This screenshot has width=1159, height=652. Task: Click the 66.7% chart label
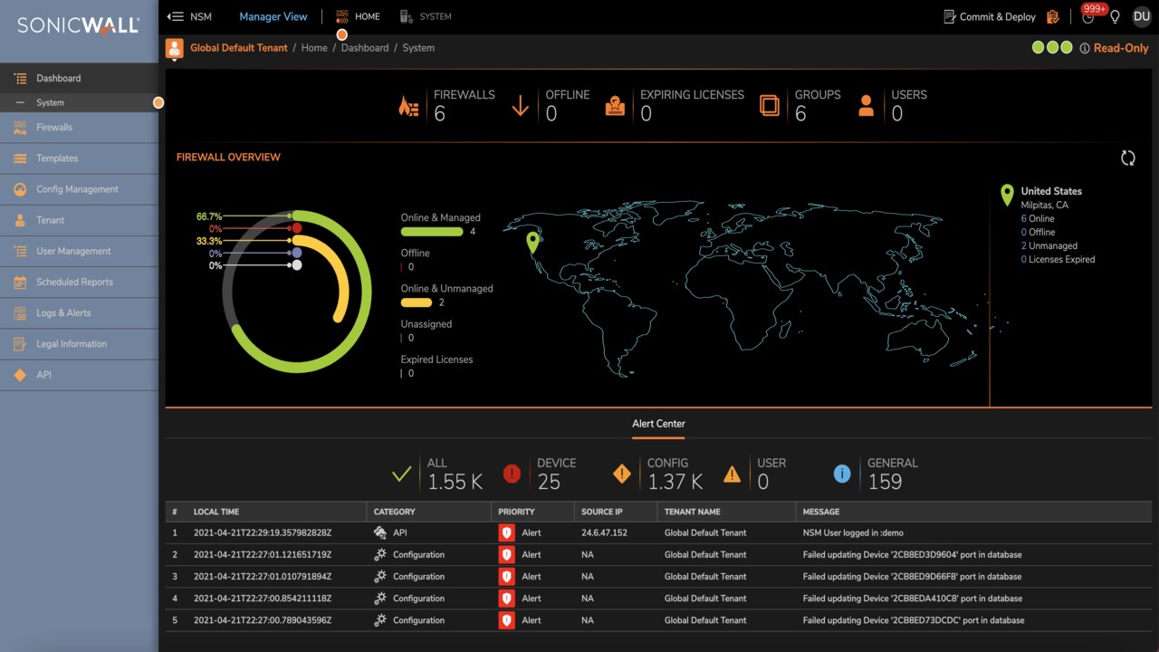click(209, 217)
